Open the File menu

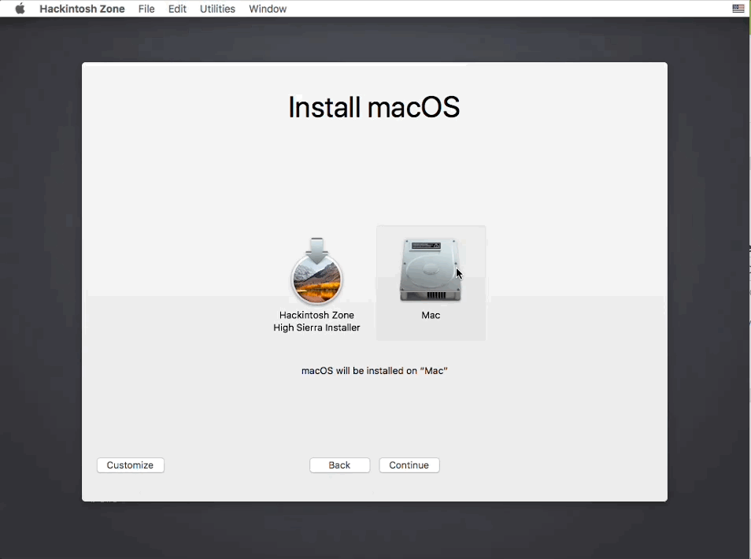(146, 9)
